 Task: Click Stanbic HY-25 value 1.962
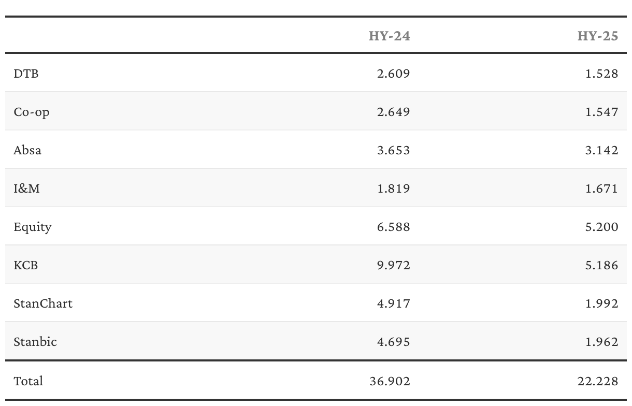point(602,342)
